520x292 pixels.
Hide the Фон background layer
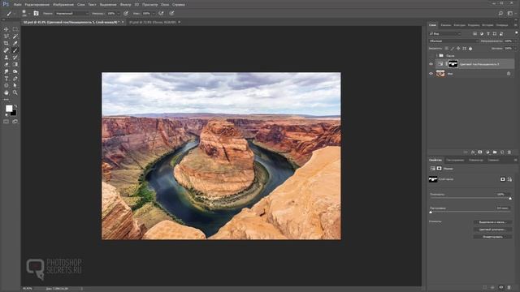coord(431,74)
